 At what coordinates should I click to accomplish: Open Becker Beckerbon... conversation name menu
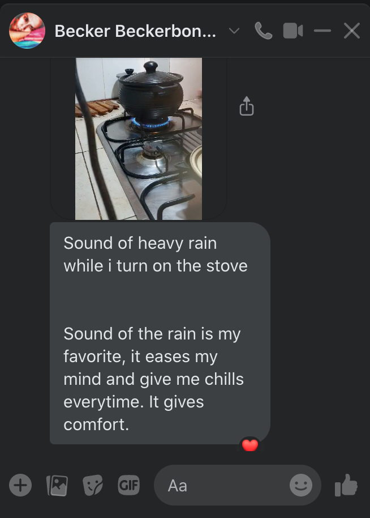pyautogui.click(x=135, y=31)
